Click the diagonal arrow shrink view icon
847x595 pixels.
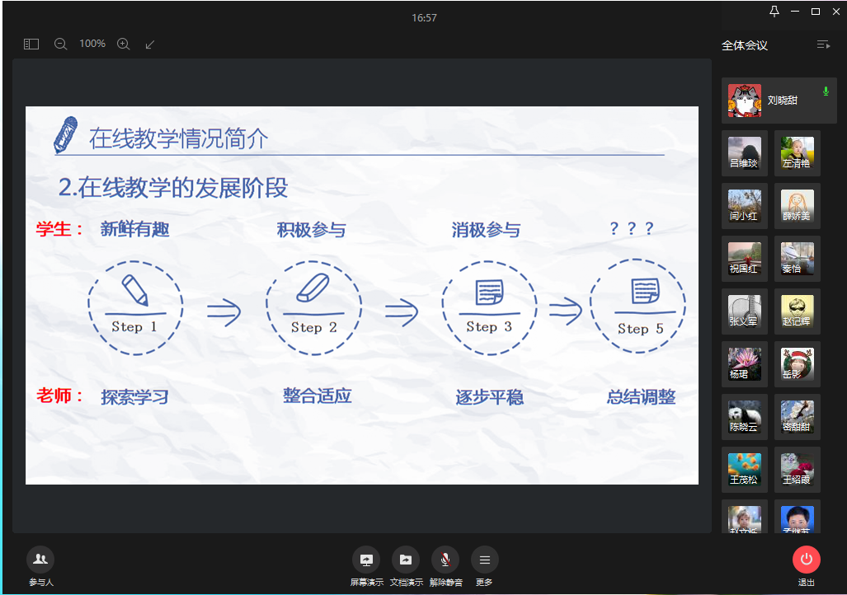click(x=150, y=45)
